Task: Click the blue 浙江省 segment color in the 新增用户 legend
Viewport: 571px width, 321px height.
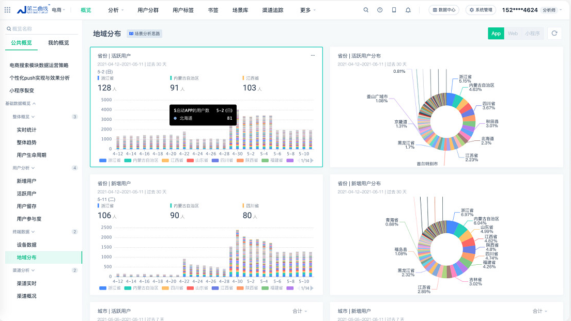Action: 103,288
